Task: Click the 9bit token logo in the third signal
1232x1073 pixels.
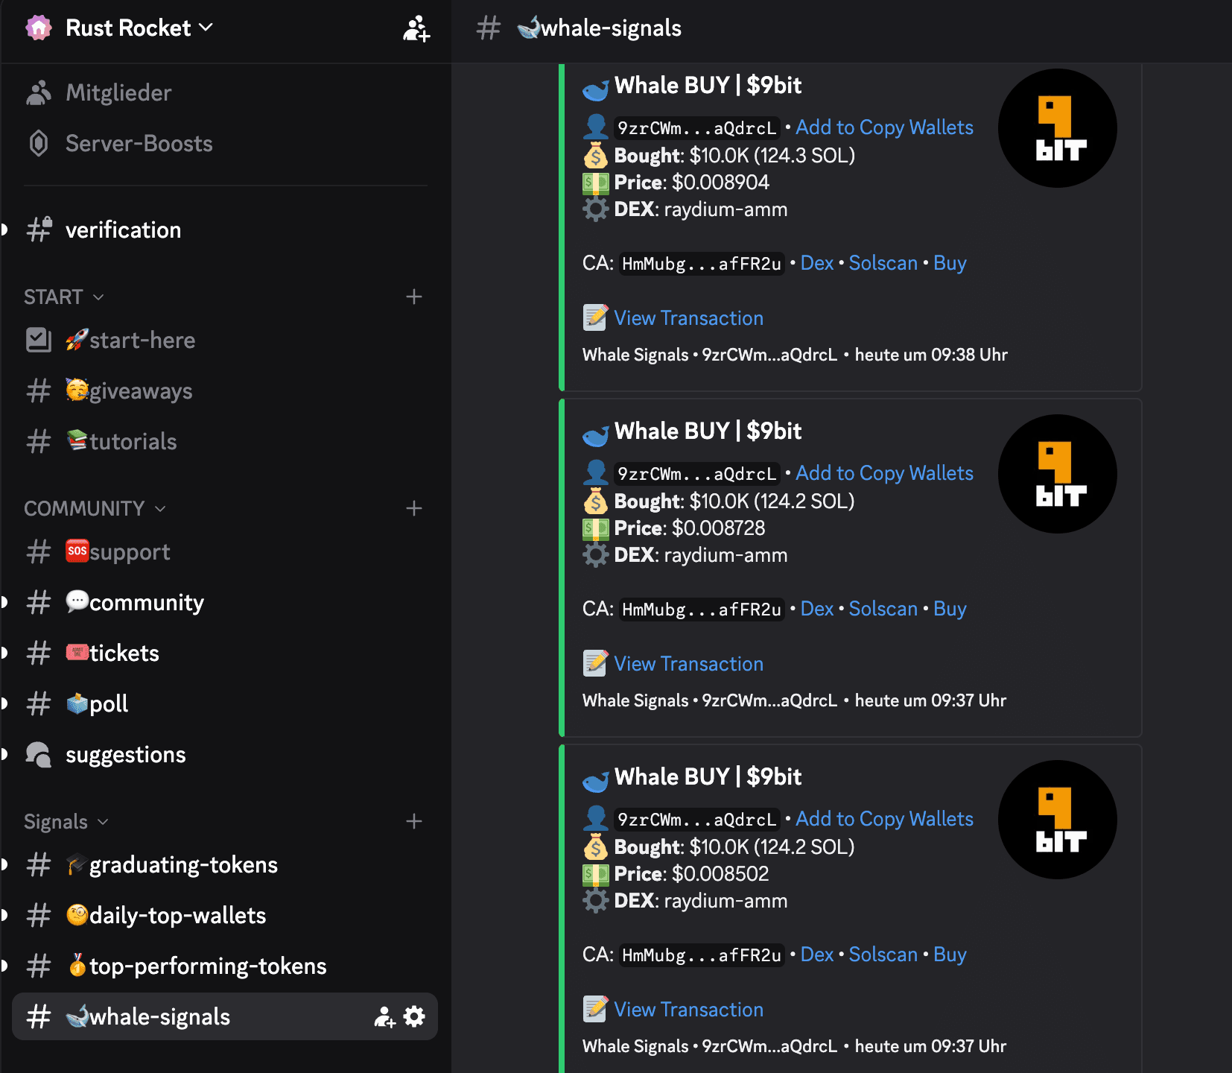Action: 1057,820
